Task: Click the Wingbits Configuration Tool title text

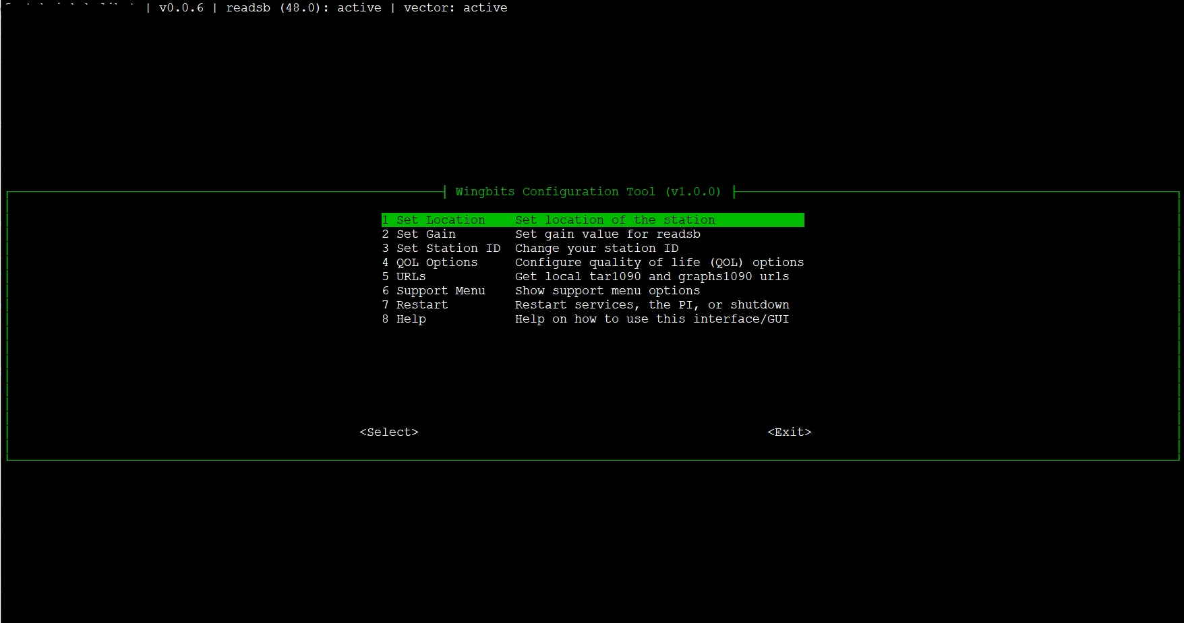Action: (x=588, y=192)
